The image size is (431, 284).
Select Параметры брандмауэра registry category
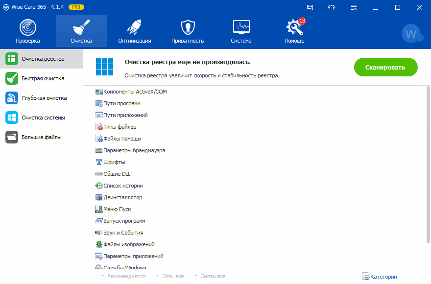(x=134, y=150)
